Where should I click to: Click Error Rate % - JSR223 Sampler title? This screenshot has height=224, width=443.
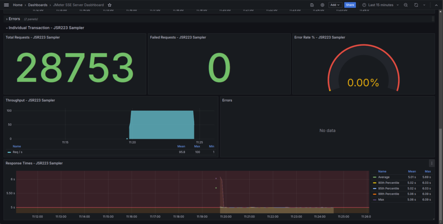pyautogui.click(x=320, y=37)
